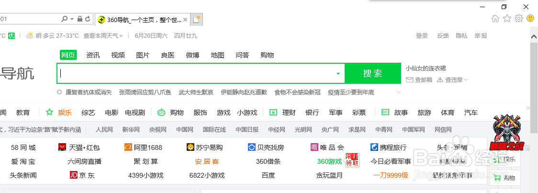Click the browser home icon
Image resolution: width=538 pixels, height=193 pixels.
coord(495,19)
